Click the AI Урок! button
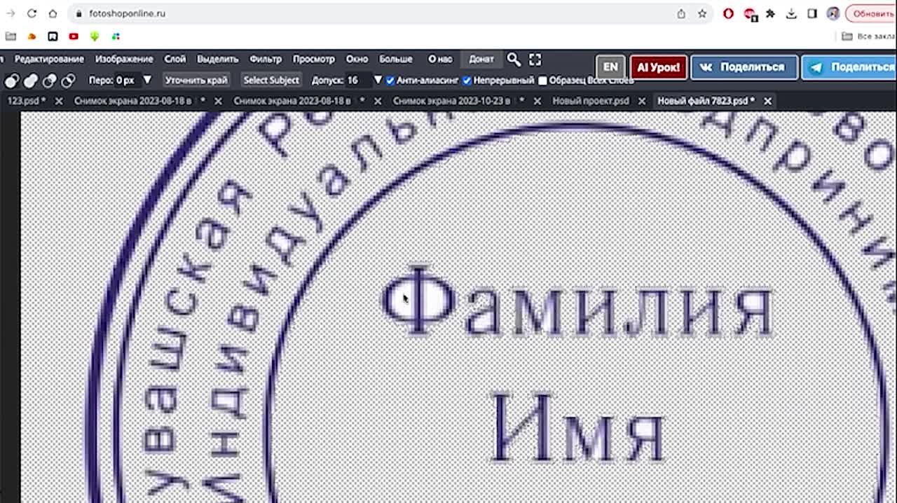This screenshot has height=503, width=897. [658, 67]
